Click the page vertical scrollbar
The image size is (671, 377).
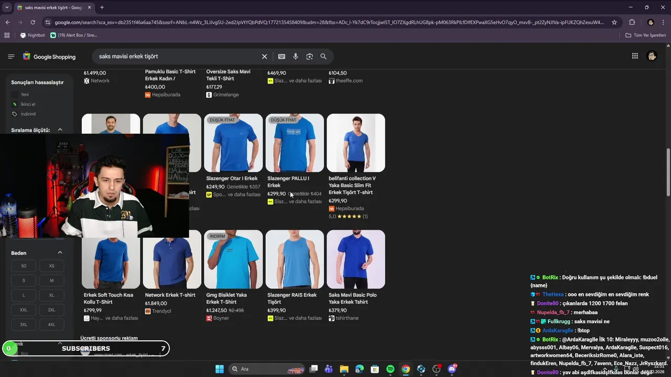668,173
